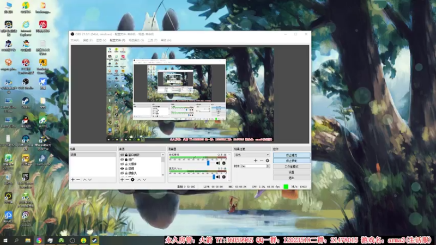436x245 pixels.
Task: Mute the mic/aux speaker icon
Action: coord(219,176)
